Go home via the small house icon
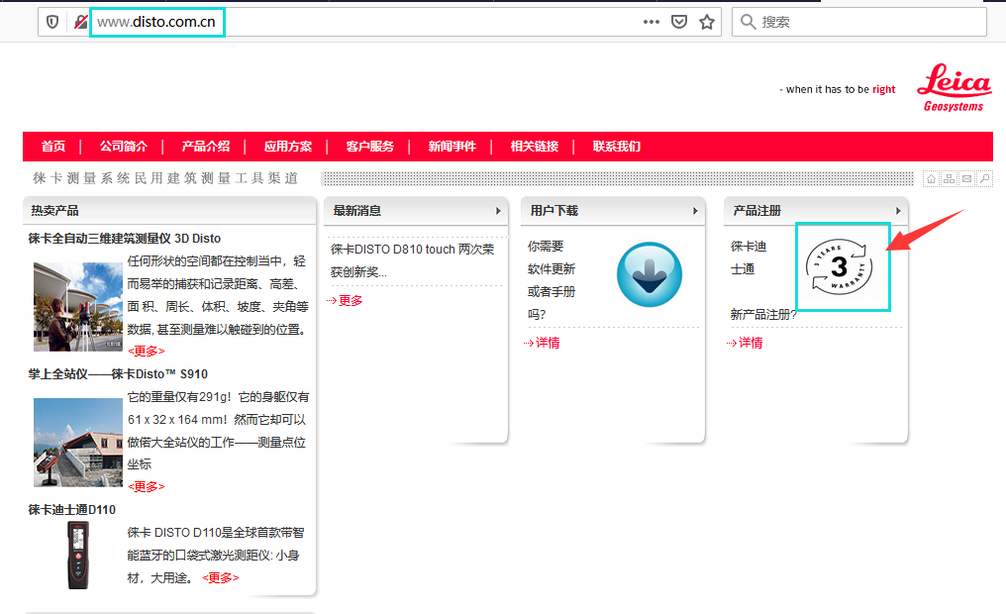The width and height of the screenshot is (1006, 614). 931,179
